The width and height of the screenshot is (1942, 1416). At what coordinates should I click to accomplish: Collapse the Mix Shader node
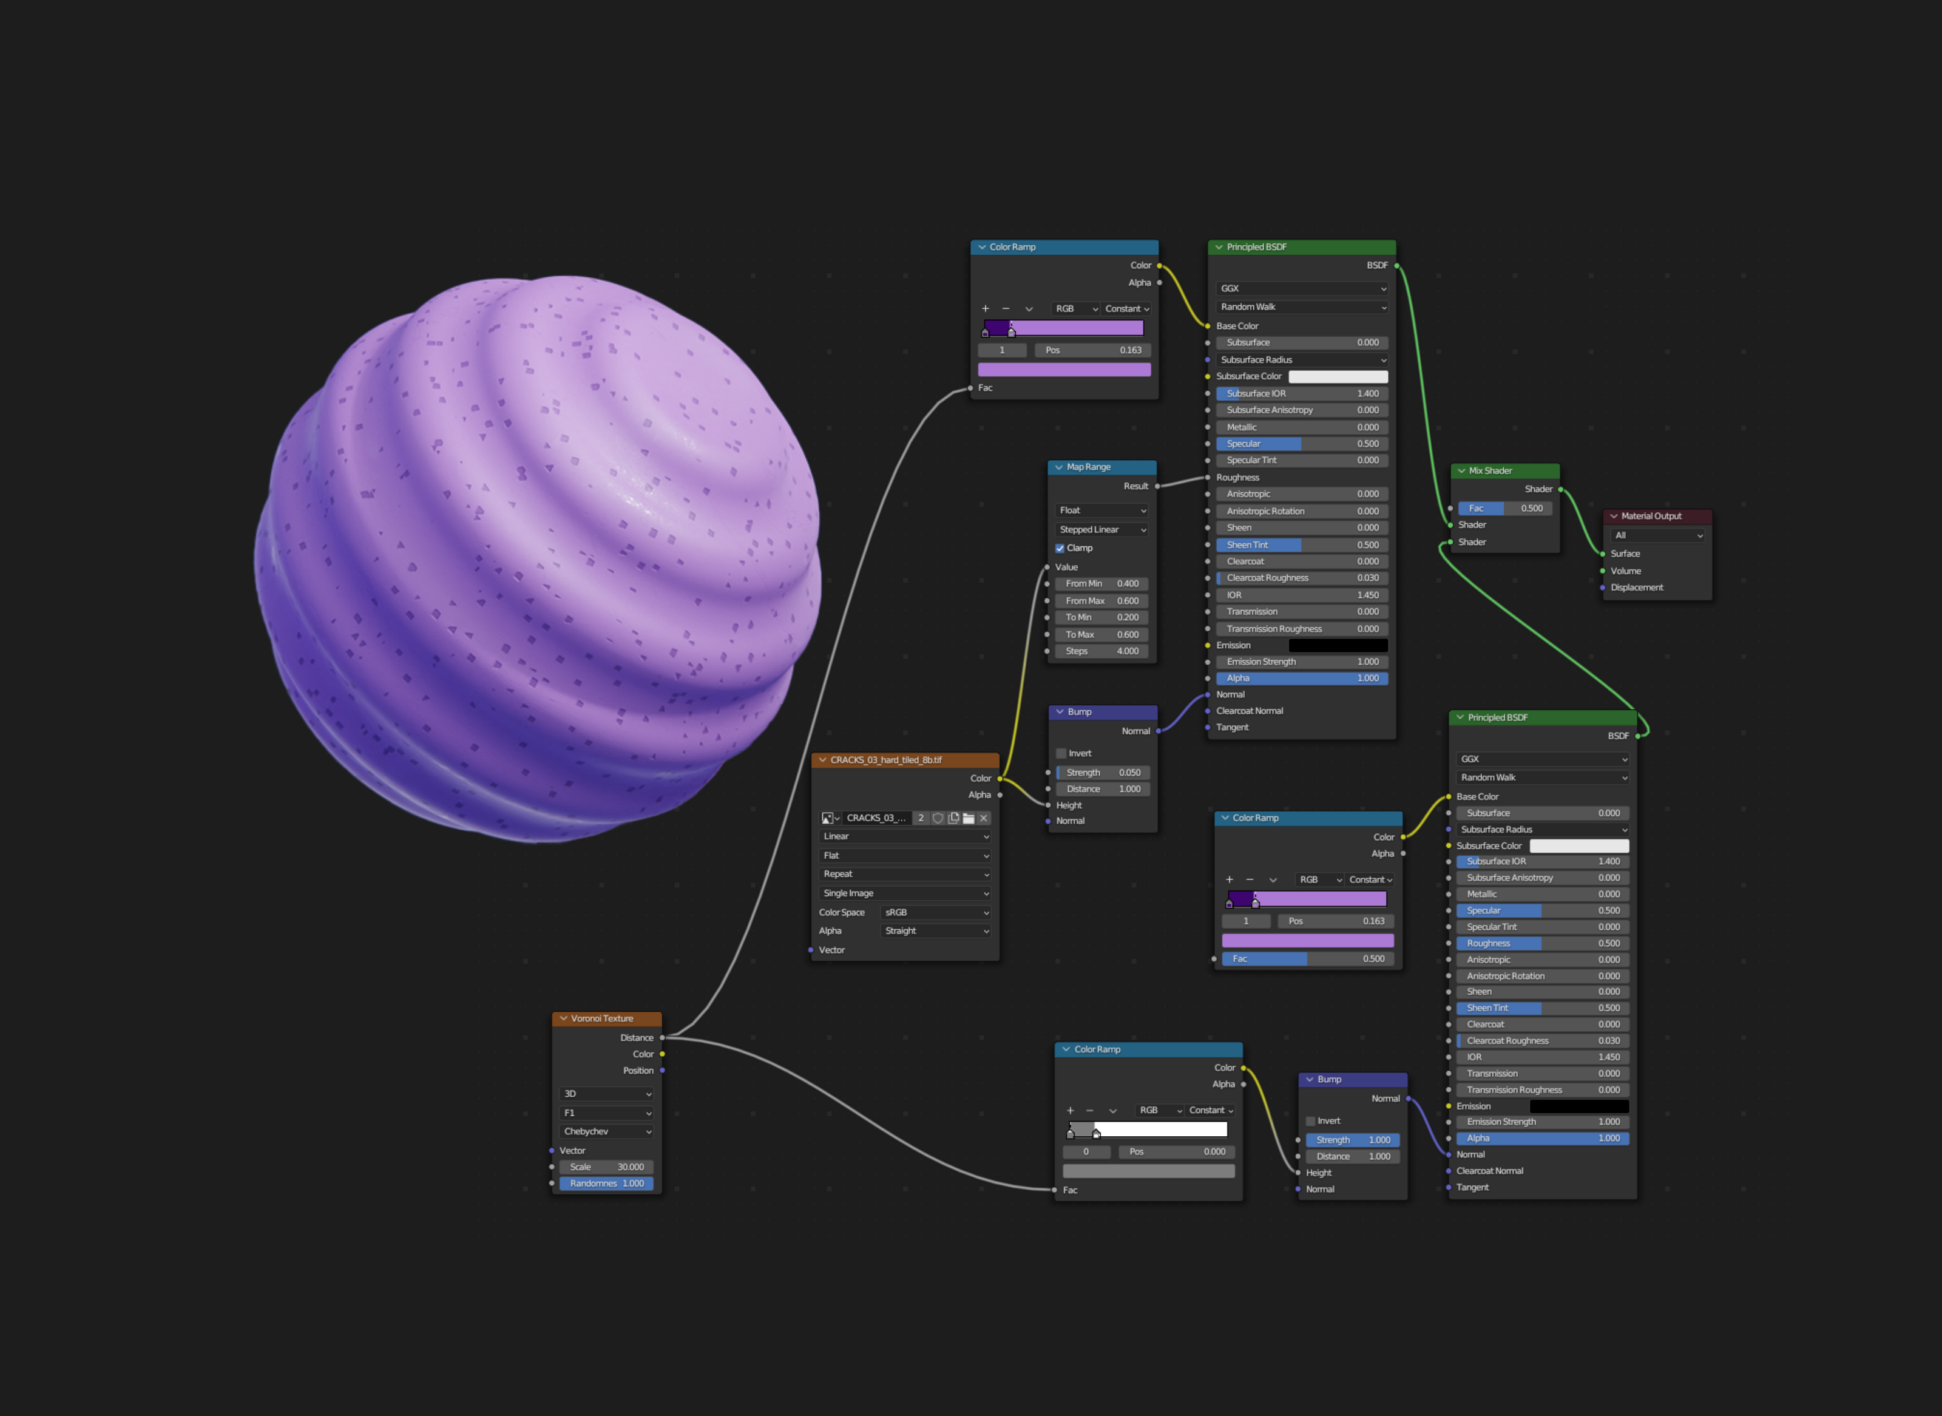tap(1461, 470)
